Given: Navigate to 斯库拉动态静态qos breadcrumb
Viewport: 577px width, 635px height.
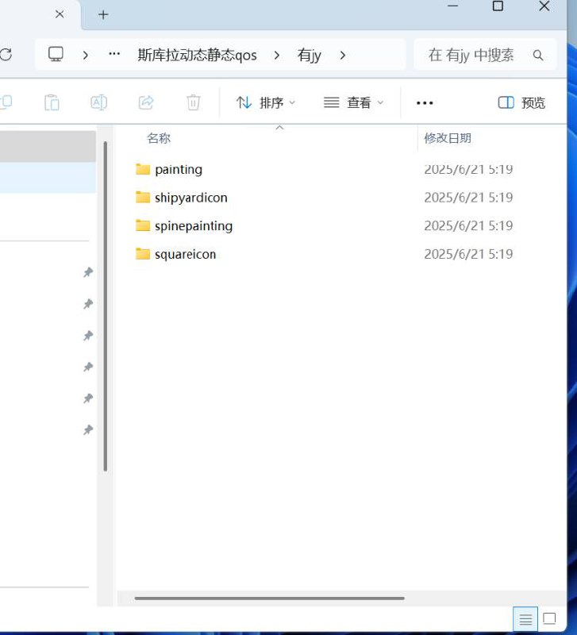Looking at the screenshot, I should [197, 55].
